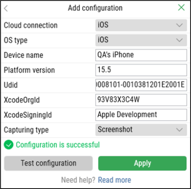Open the Read more help link
This screenshot has width=191, height=189.
114,180
